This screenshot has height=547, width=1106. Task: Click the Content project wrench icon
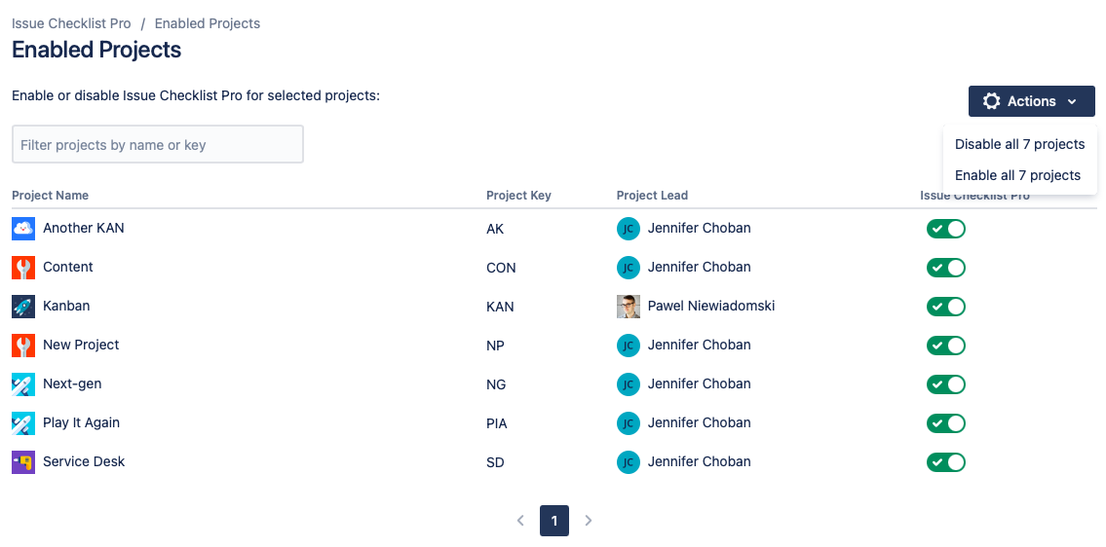click(23, 268)
